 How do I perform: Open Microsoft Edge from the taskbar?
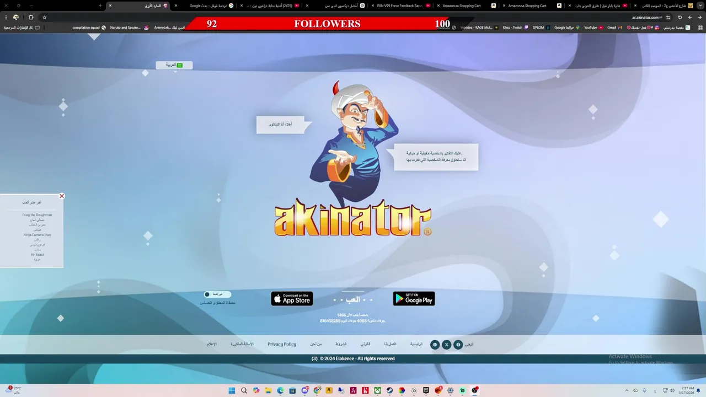(280, 390)
